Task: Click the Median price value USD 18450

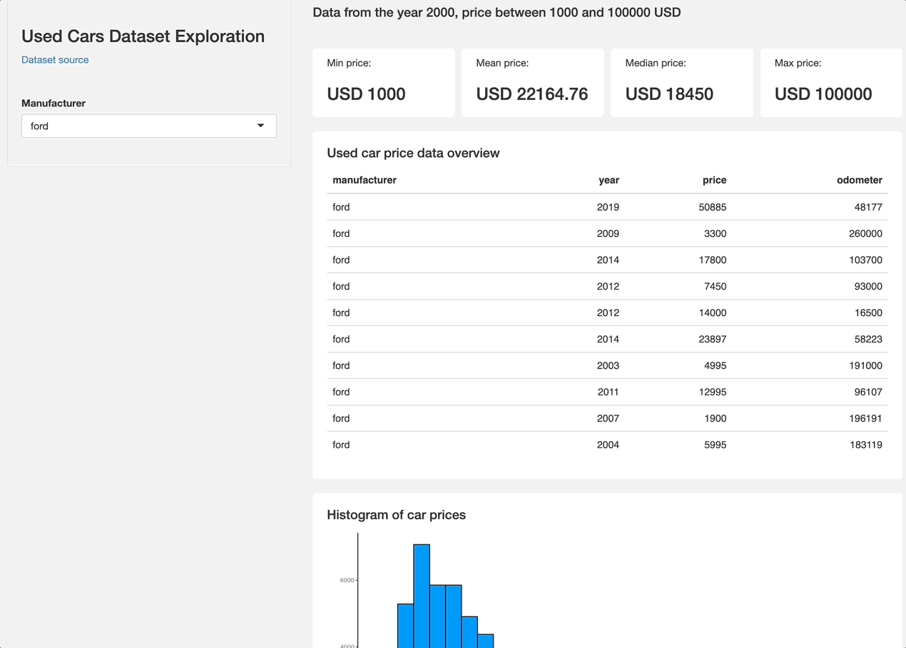Action: point(669,94)
